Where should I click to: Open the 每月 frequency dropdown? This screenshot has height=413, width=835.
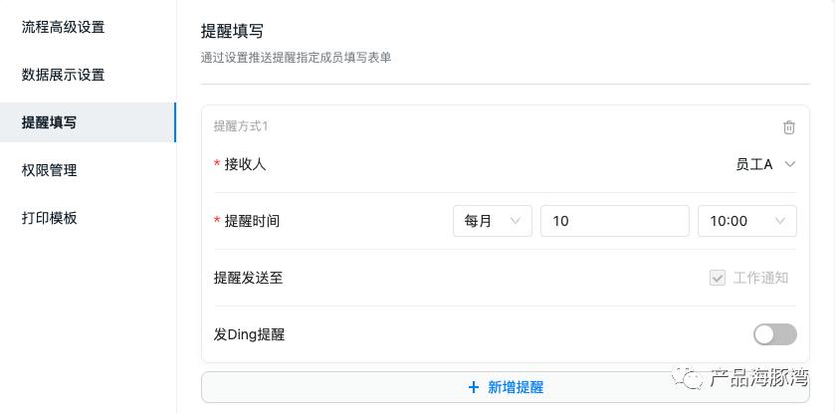point(492,221)
